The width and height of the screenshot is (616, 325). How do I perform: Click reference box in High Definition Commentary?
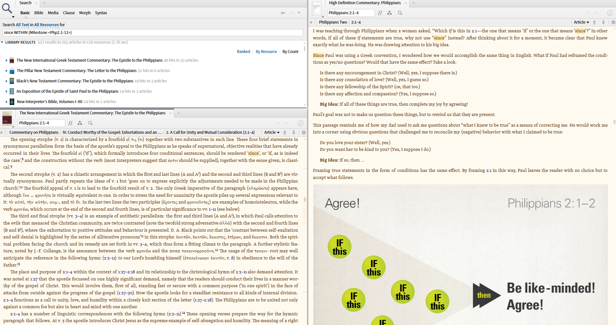pyautogui.click(x=351, y=13)
